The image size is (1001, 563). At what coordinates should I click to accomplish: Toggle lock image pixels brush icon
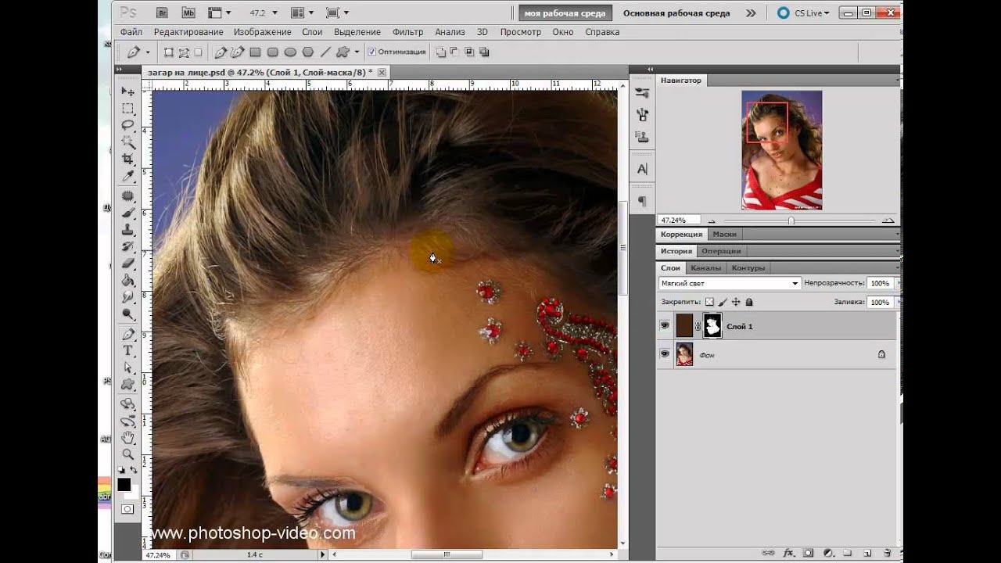[x=723, y=302]
